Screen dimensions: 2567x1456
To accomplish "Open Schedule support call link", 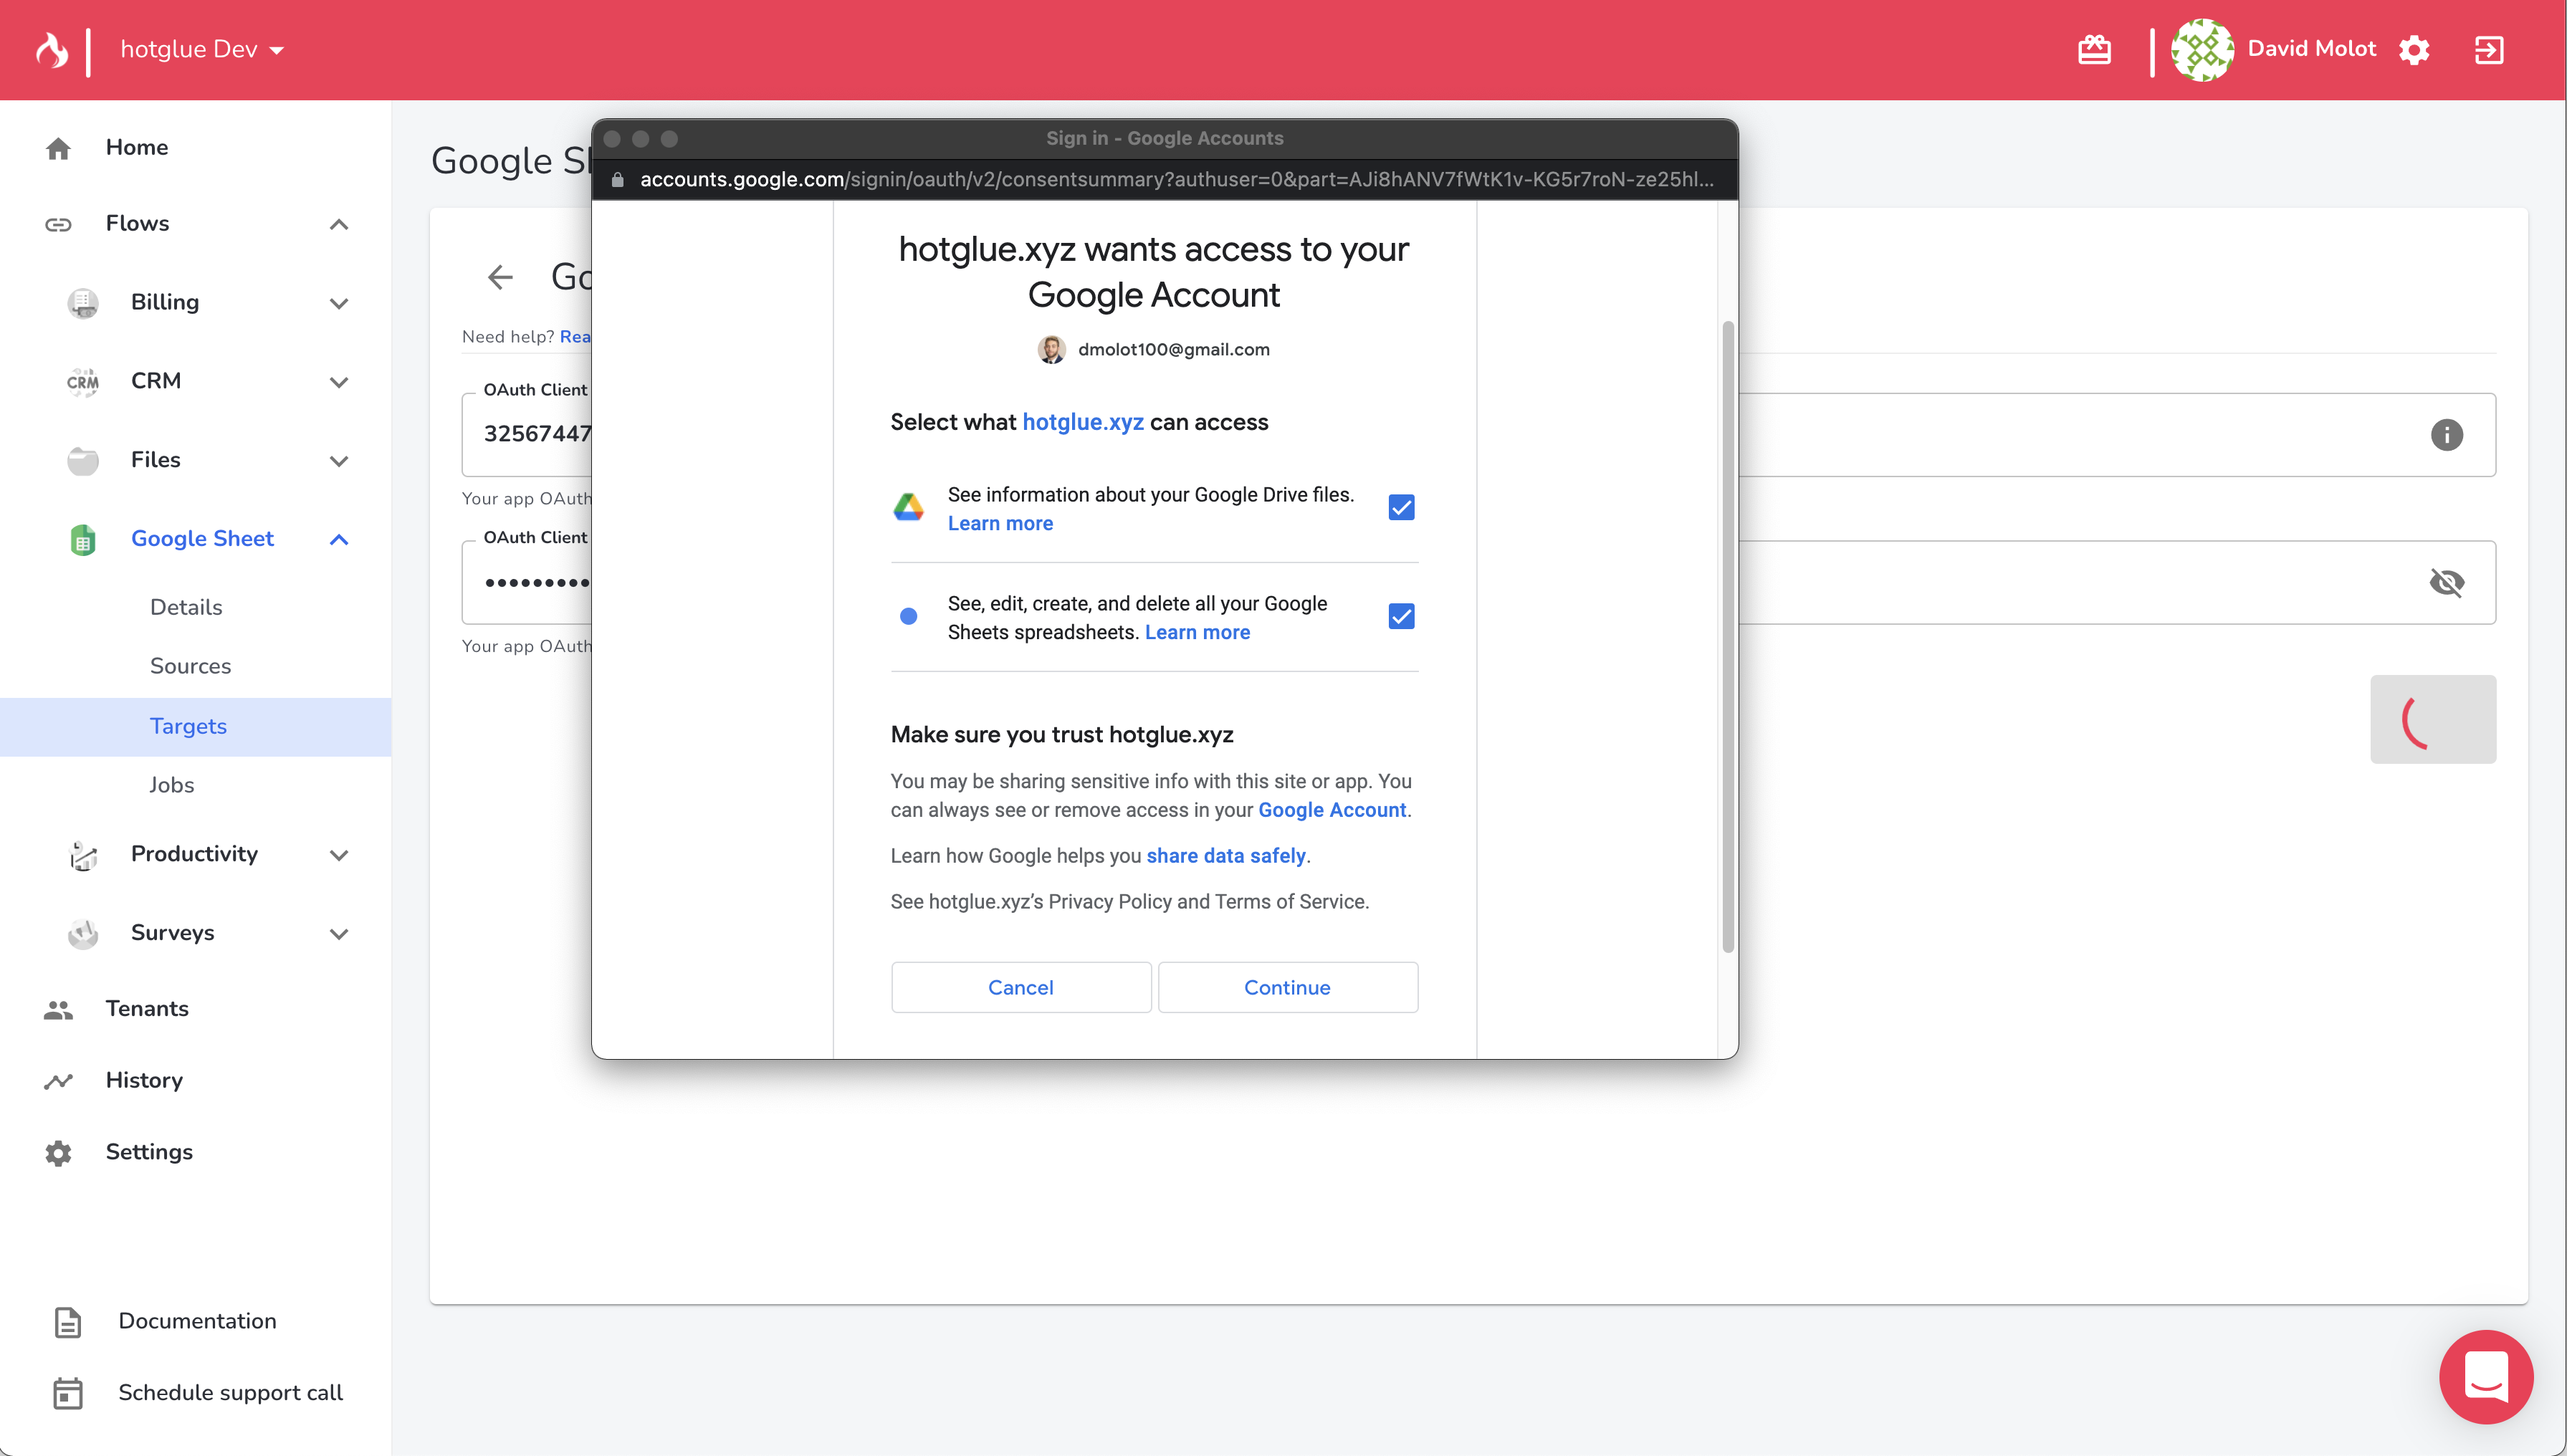I will [x=230, y=1393].
